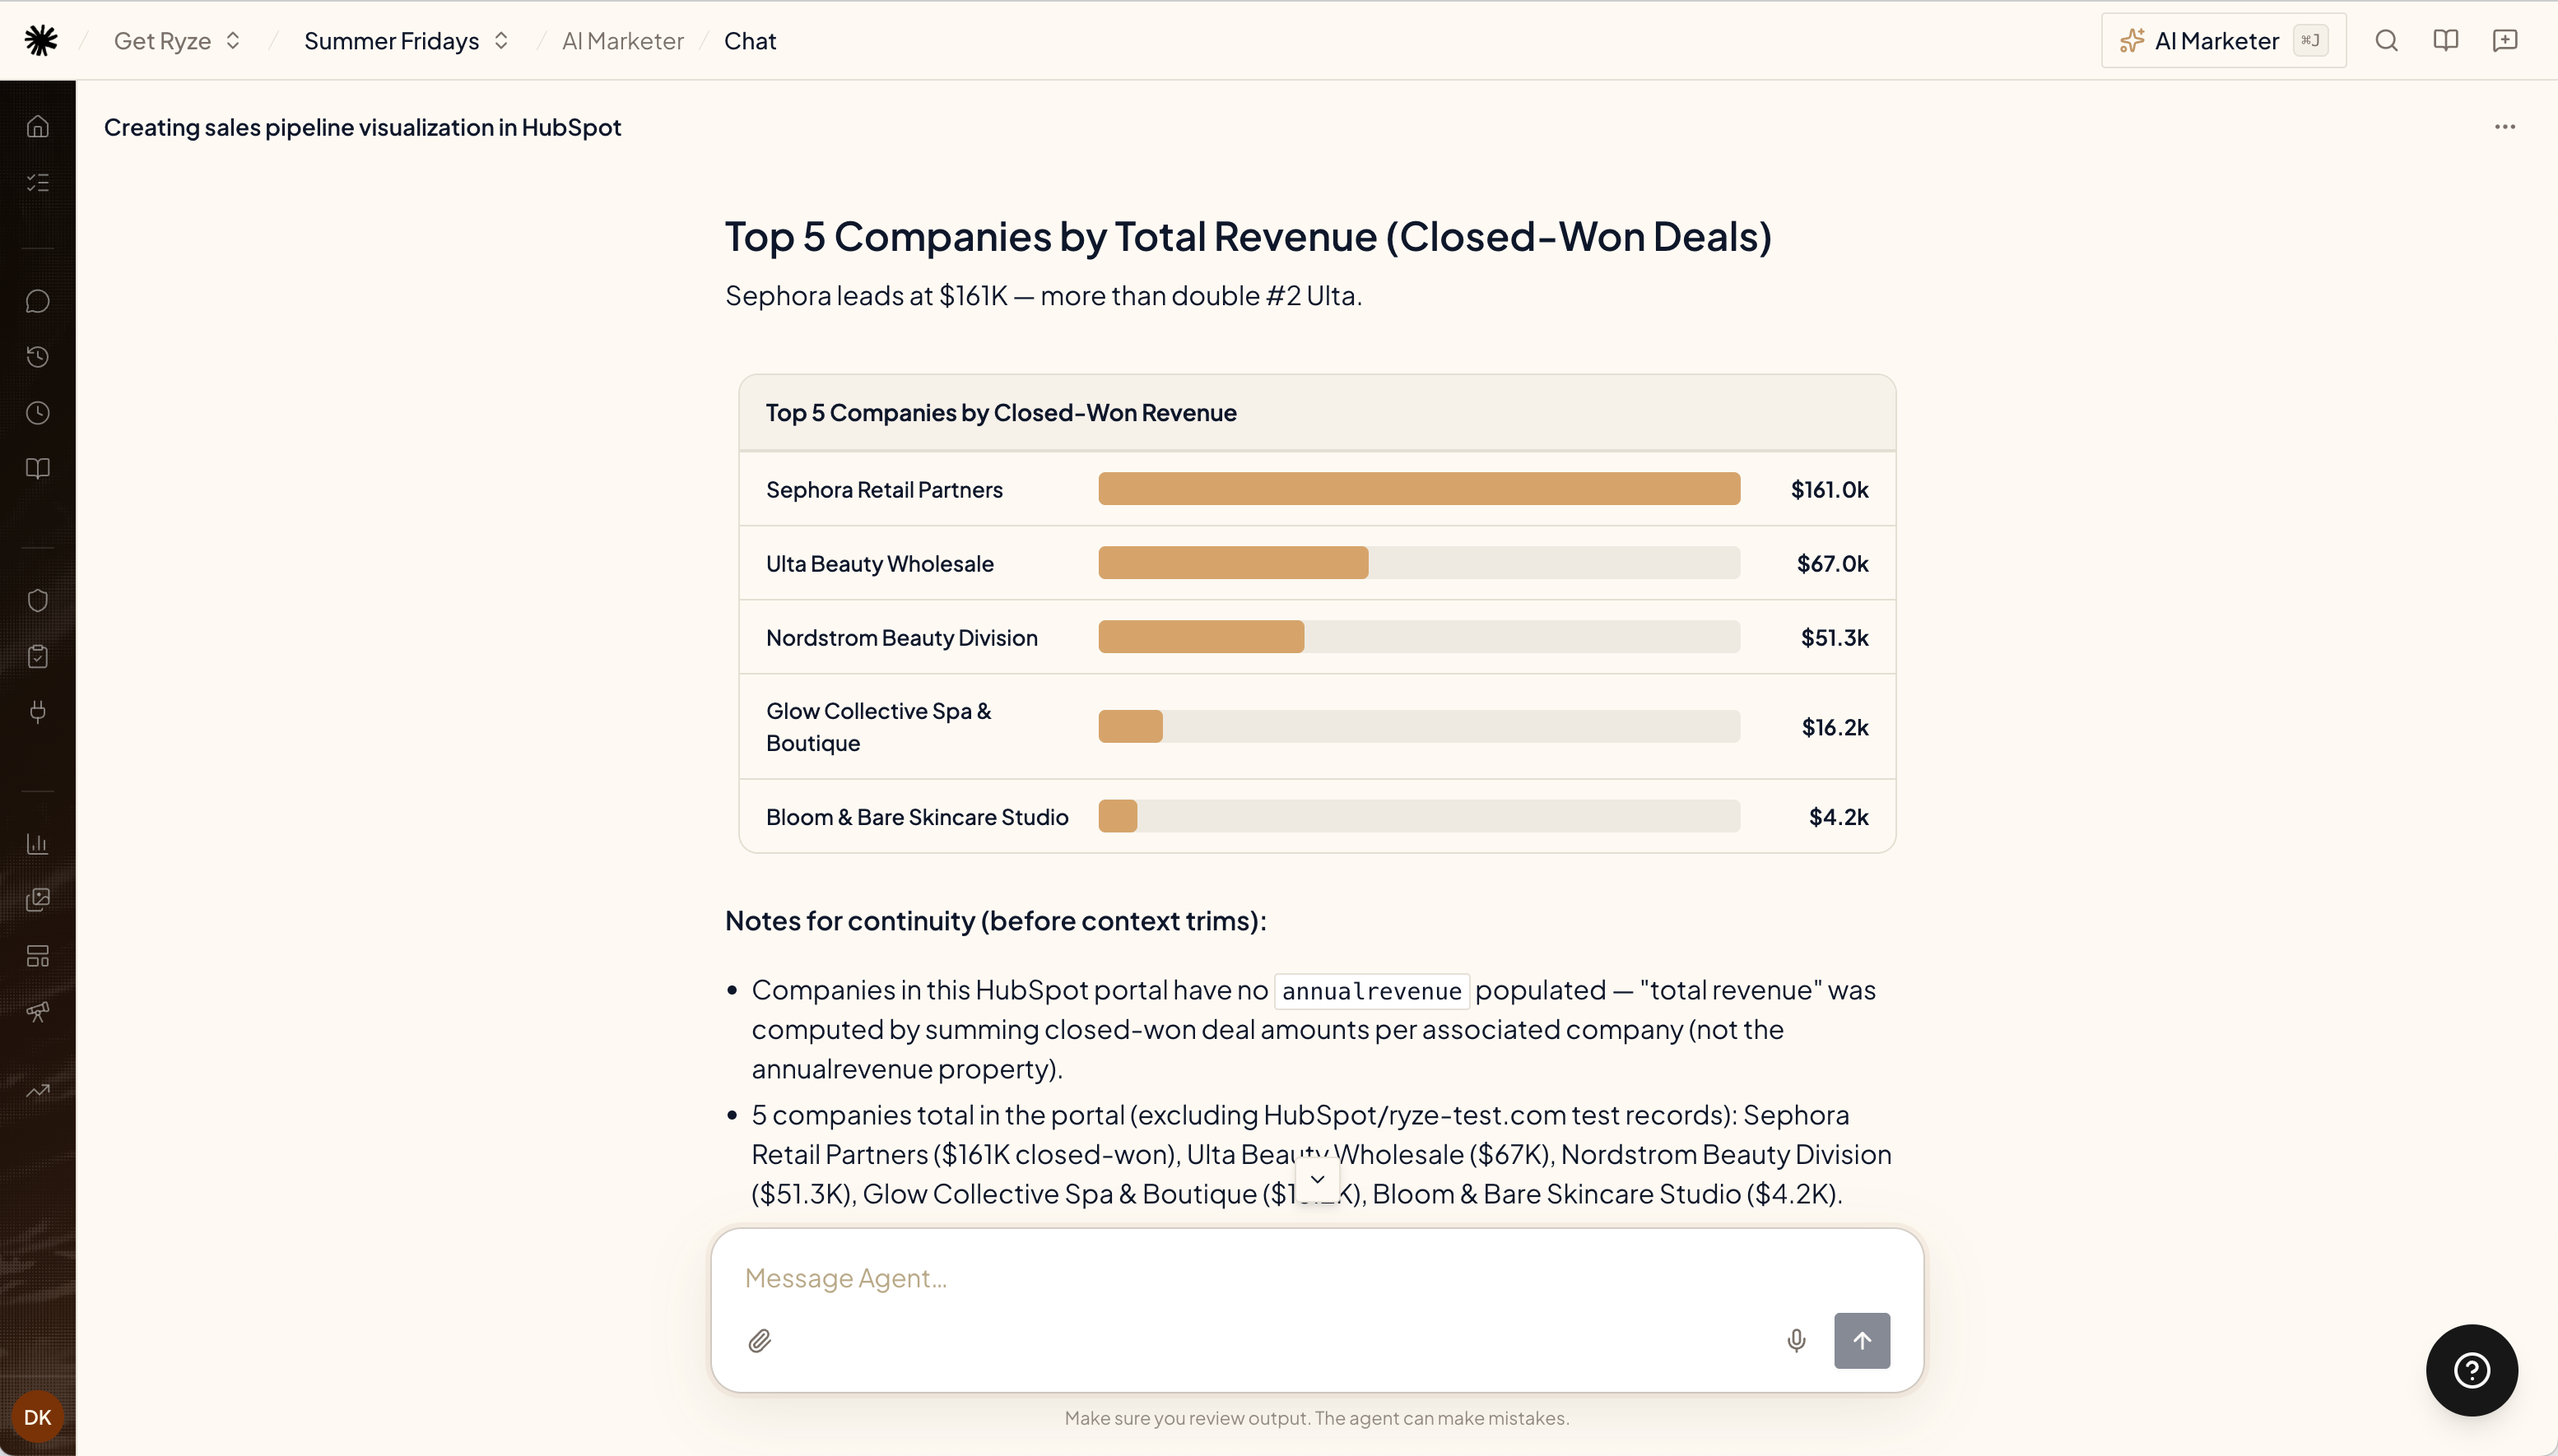Open the clipboard check icon in sidebar
2558x1456 pixels.
[x=38, y=656]
